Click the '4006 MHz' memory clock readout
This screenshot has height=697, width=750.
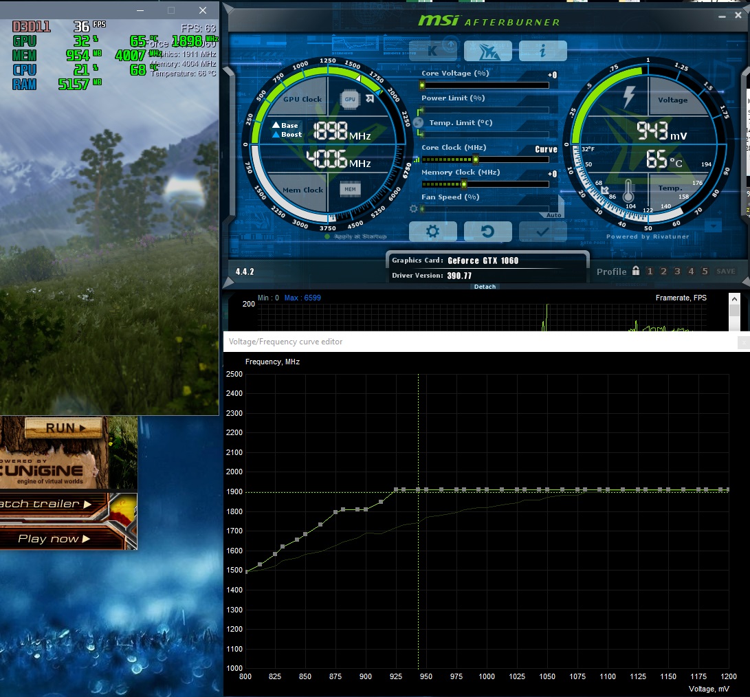tap(338, 158)
